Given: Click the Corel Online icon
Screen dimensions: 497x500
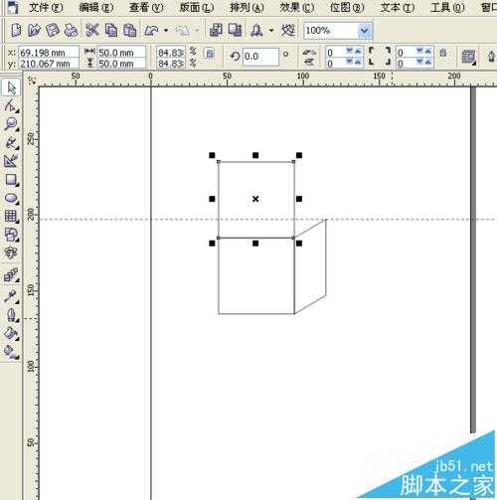Looking at the screenshot, I should (287, 31).
